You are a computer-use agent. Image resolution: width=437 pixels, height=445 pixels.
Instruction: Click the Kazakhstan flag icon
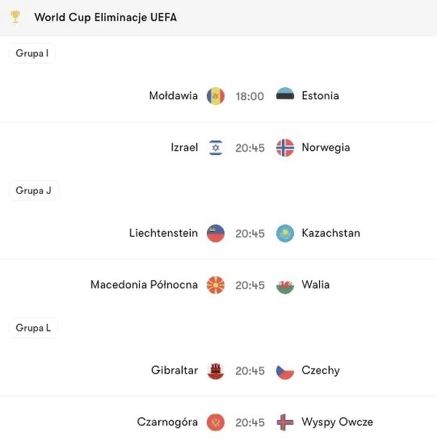click(285, 234)
